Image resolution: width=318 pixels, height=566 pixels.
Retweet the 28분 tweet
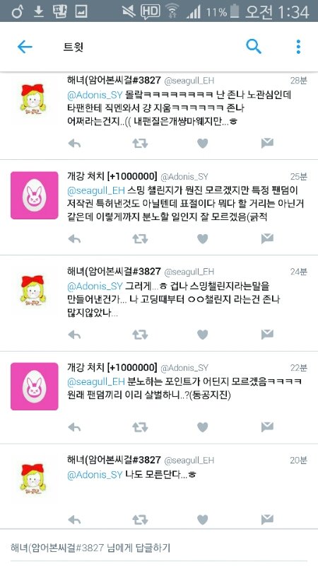[x=140, y=144]
